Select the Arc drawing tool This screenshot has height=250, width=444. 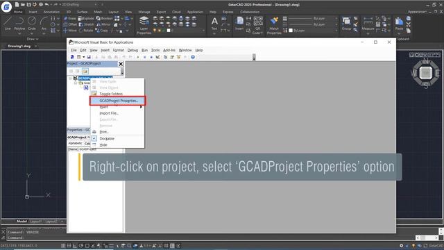[x=44, y=23]
